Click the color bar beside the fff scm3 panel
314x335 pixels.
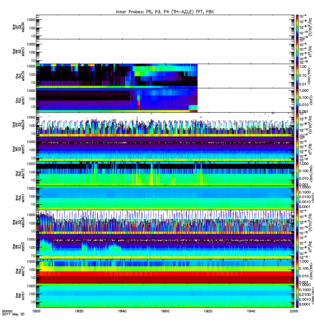[x=297, y=247]
